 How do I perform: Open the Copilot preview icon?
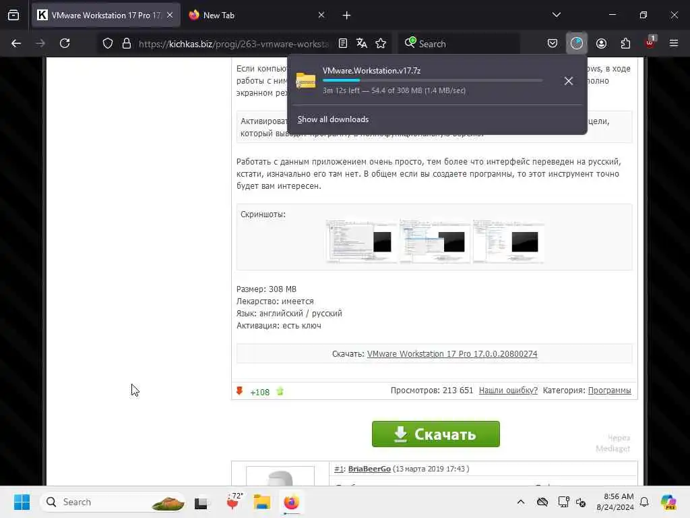pos(668,502)
